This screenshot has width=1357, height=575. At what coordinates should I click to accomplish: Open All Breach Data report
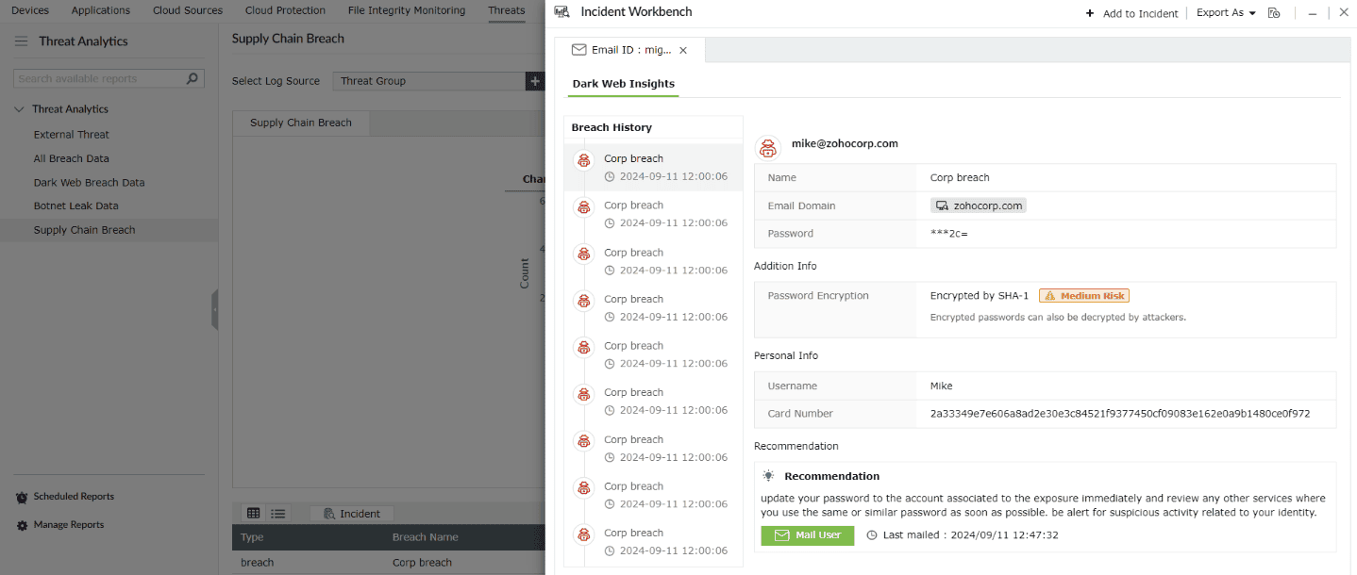72,158
